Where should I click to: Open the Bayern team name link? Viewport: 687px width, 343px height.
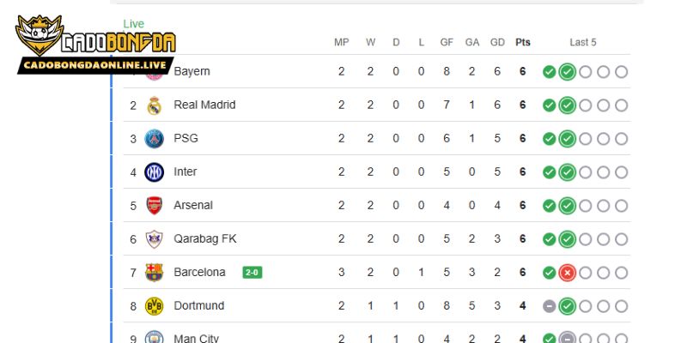coord(192,72)
